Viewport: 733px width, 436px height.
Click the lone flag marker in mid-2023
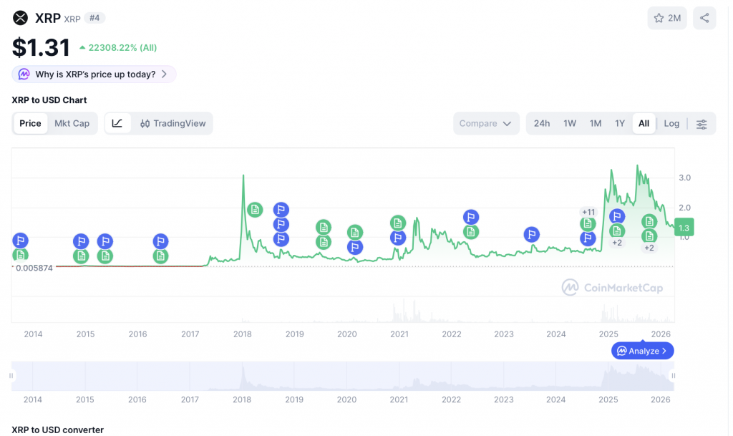click(532, 234)
